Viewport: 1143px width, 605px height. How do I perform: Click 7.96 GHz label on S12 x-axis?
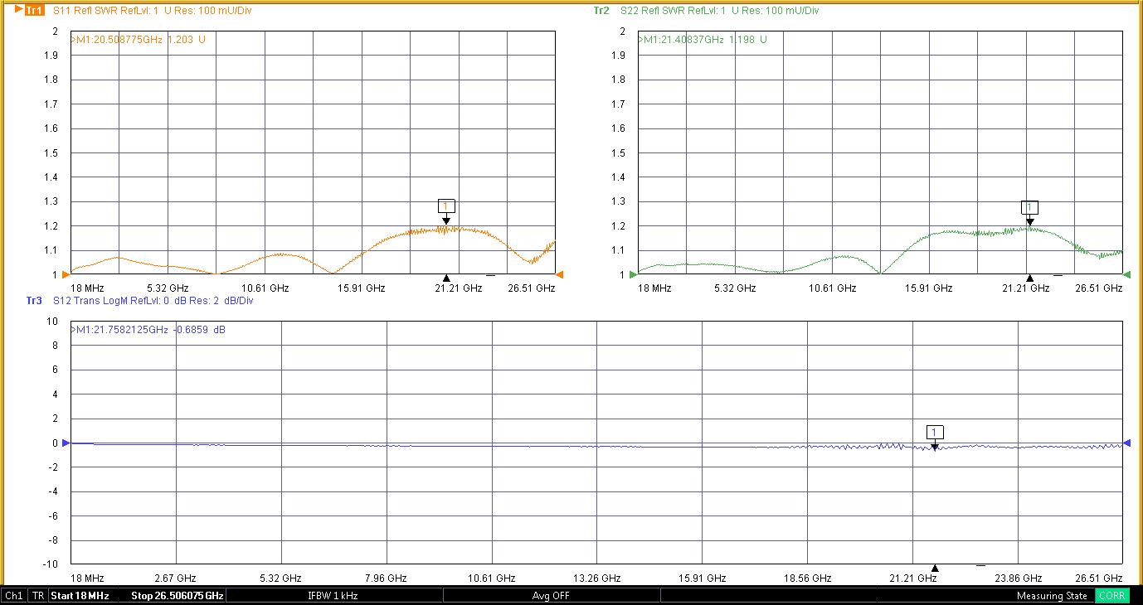[386, 578]
